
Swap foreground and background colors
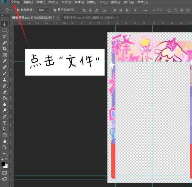coord(6,159)
